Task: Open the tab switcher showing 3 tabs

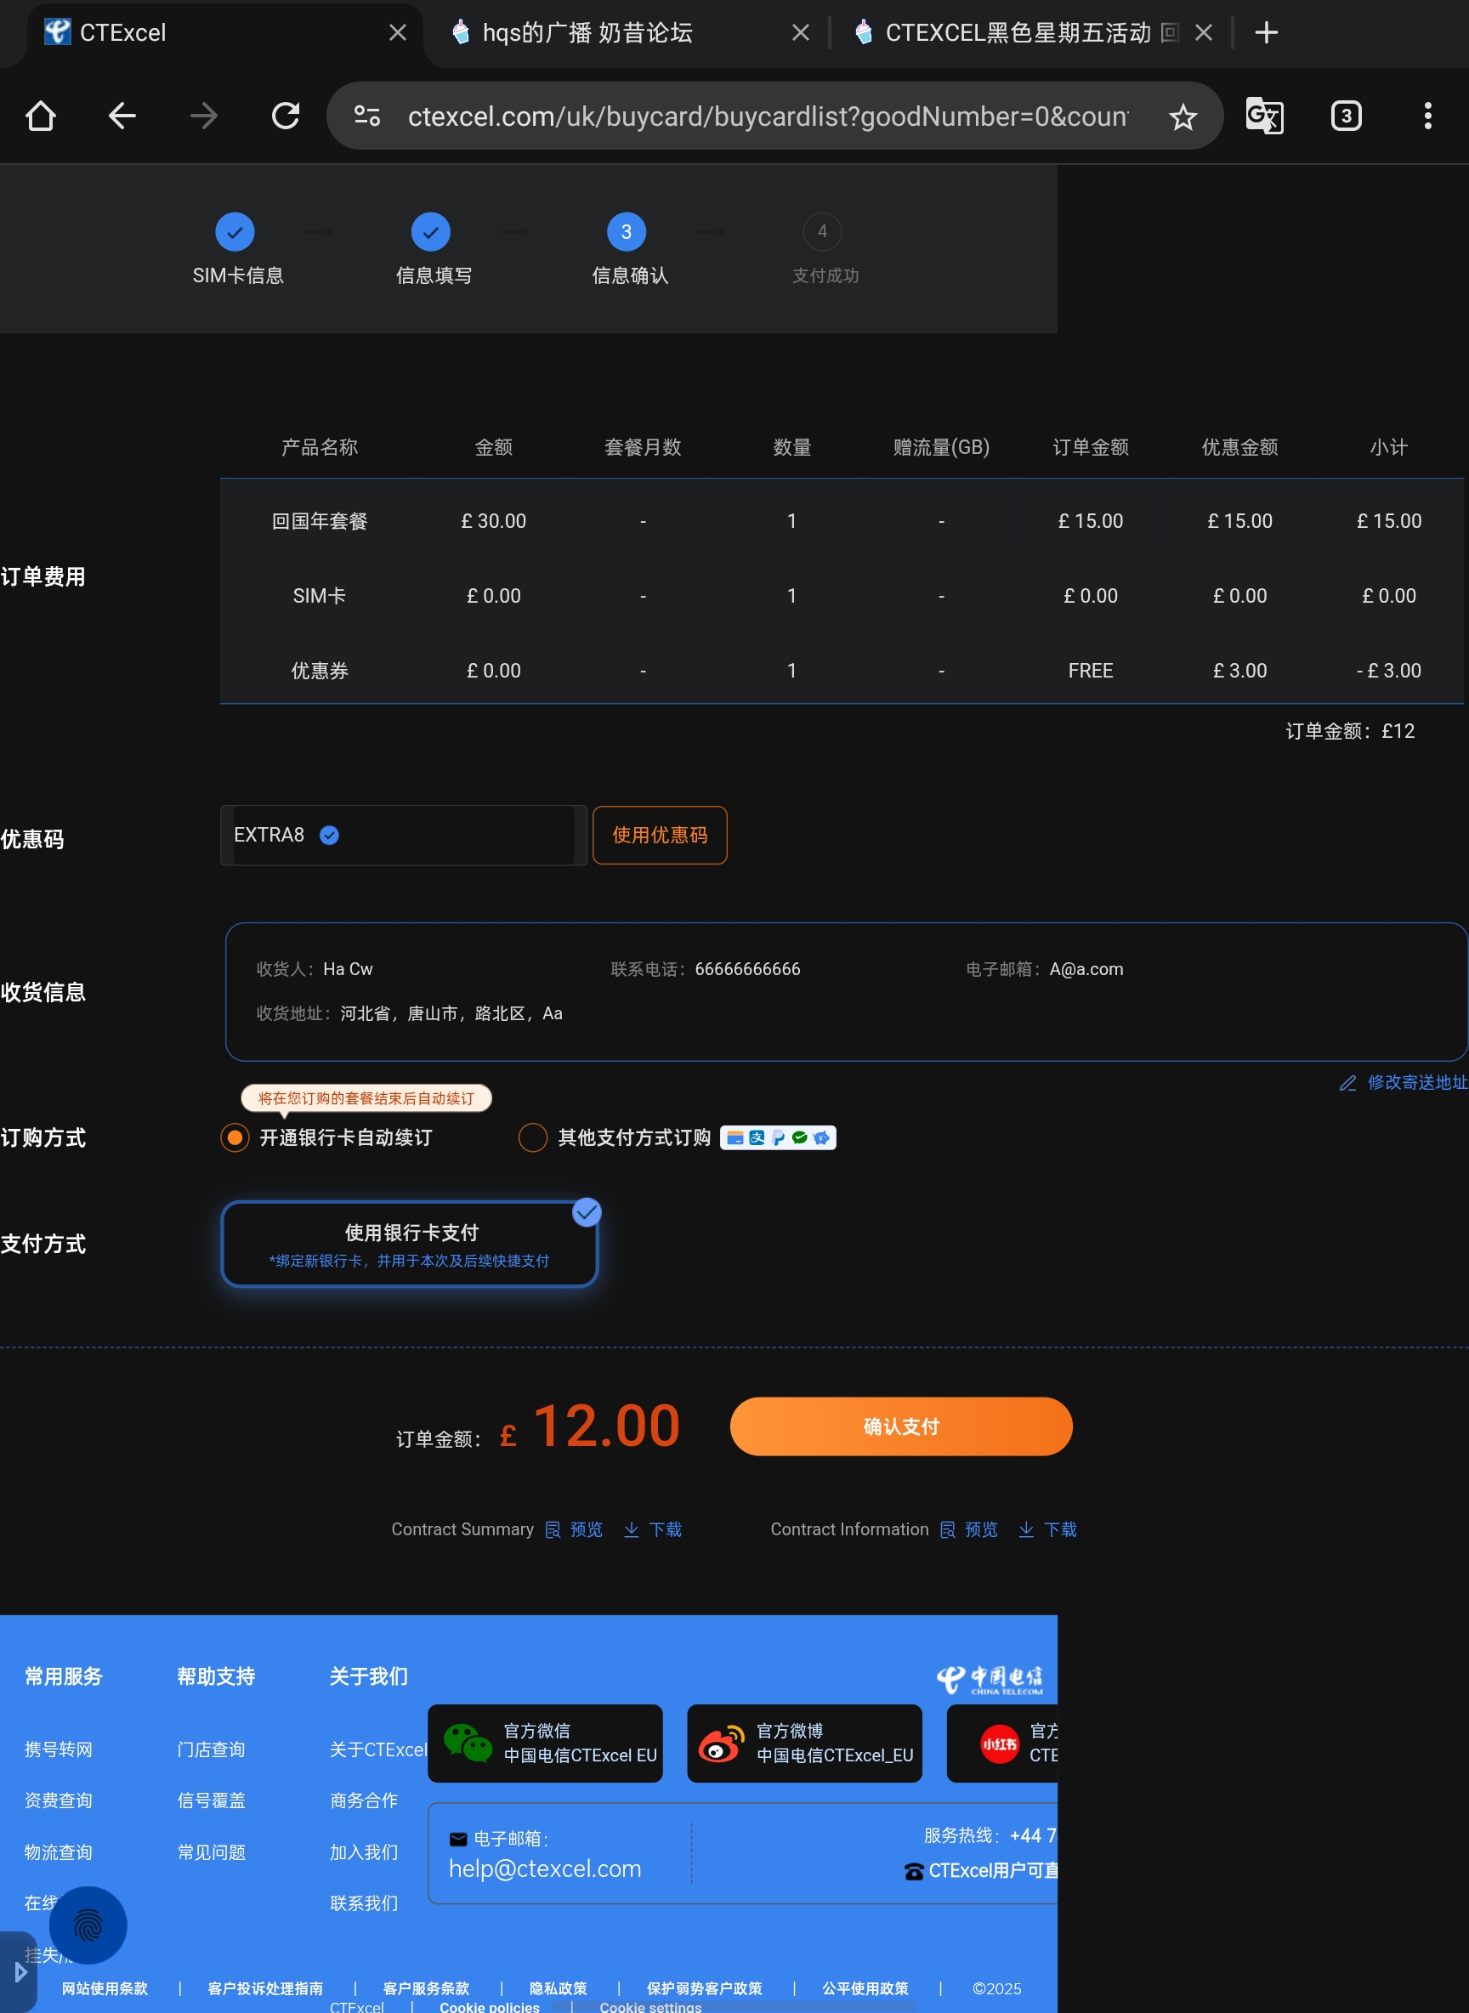Action: click(1346, 116)
